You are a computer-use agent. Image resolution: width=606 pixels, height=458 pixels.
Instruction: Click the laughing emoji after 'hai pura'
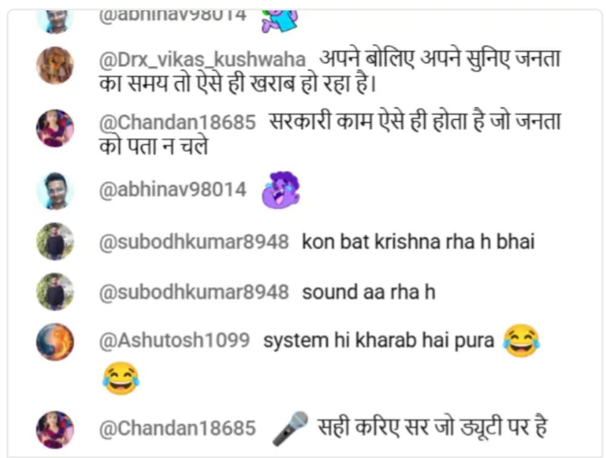tap(521, 340)
